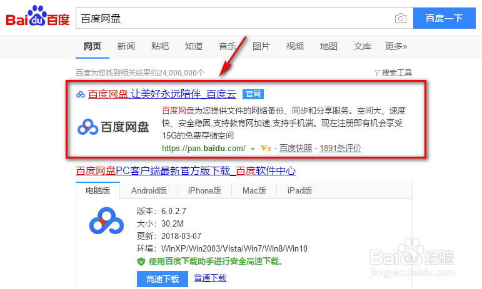Click the 百度网盘 favicon beside first result title
The width and height of the screenshot is (482, 289).
[81, 94]
